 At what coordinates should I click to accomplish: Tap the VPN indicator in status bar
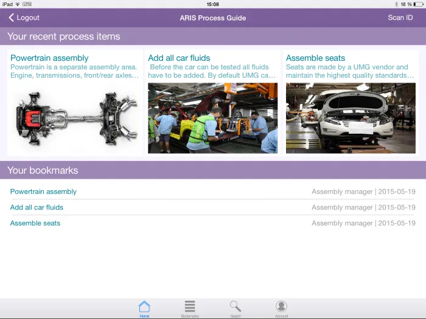[x=27, y=4]
